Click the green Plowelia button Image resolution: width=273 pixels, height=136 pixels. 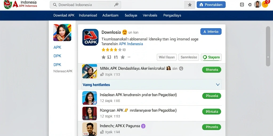pos(211,96)
